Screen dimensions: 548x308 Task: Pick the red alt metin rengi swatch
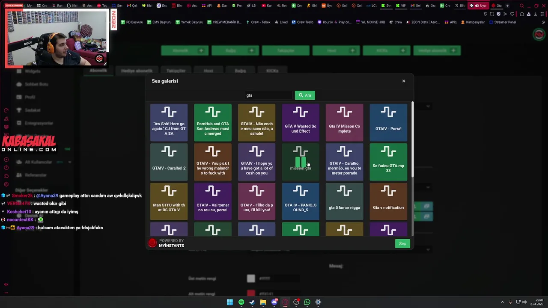[x=251, y=294]
